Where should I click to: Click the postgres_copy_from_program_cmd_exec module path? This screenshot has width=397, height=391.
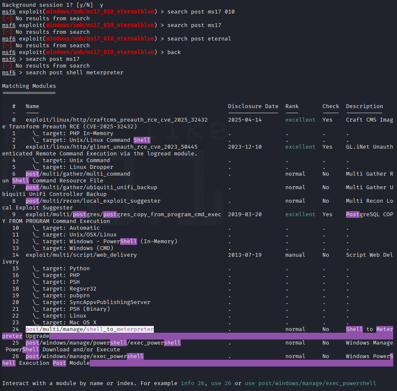(123, 215)
